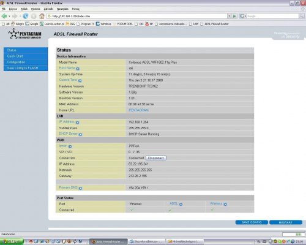Open the Historia menu

(x=35, y=9)
